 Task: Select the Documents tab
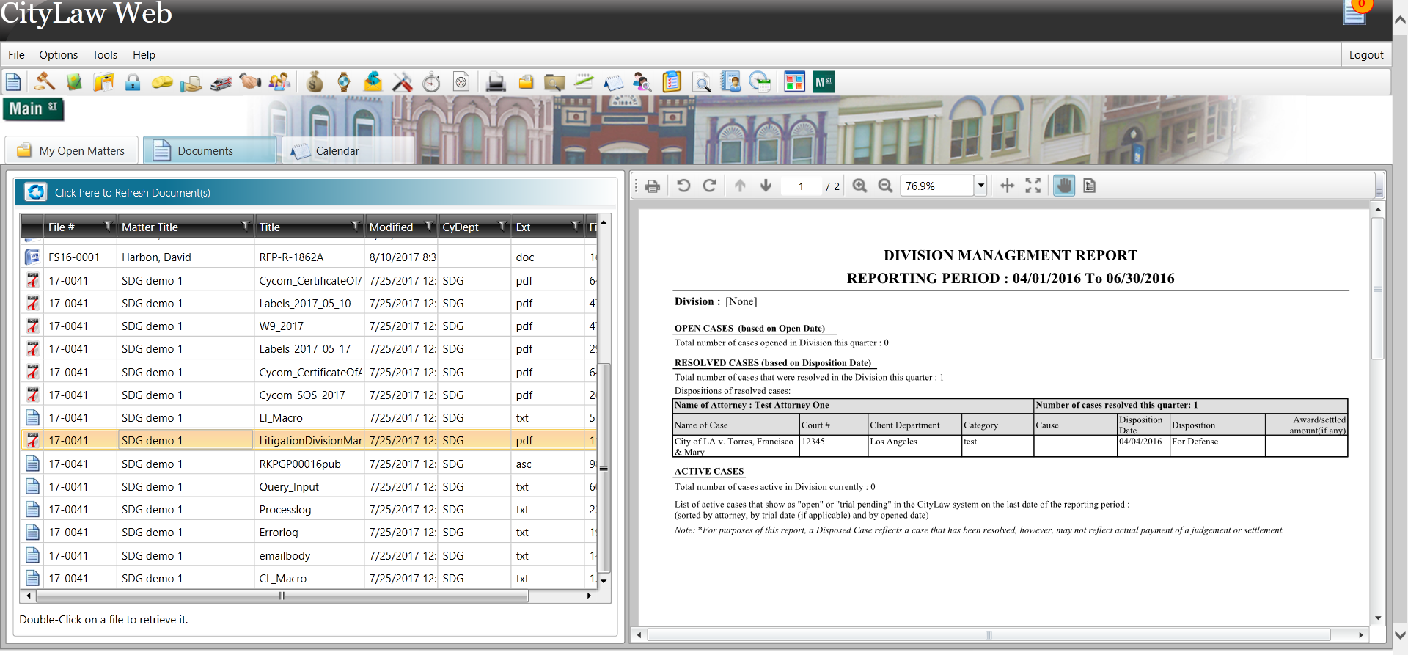(x=210, y=150)
